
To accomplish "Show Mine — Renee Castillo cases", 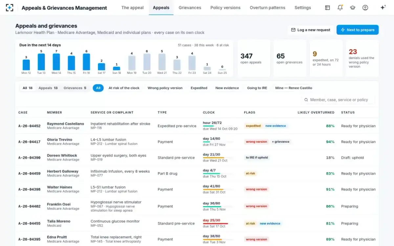I will [294, 88].
